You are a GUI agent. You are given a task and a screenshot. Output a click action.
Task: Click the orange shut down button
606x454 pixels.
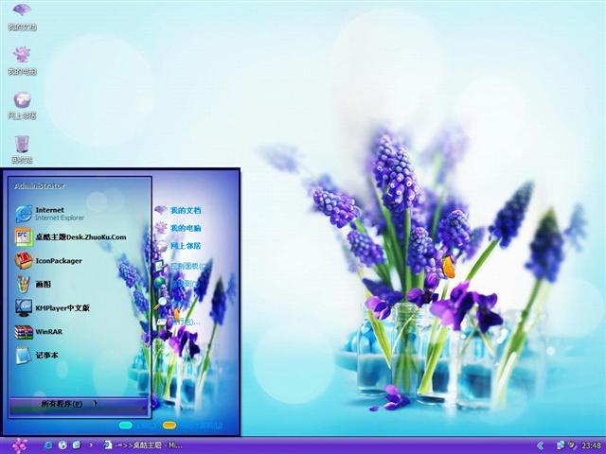(169, 425)
